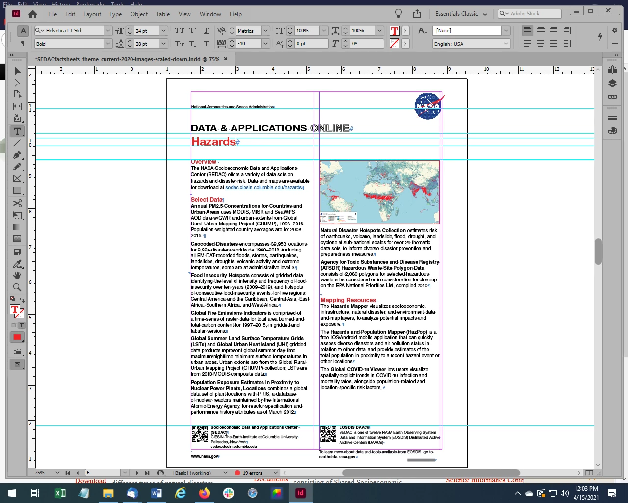
Task: Switch to Paragraph Formatting Controls
Action: (x=23, y=44)
